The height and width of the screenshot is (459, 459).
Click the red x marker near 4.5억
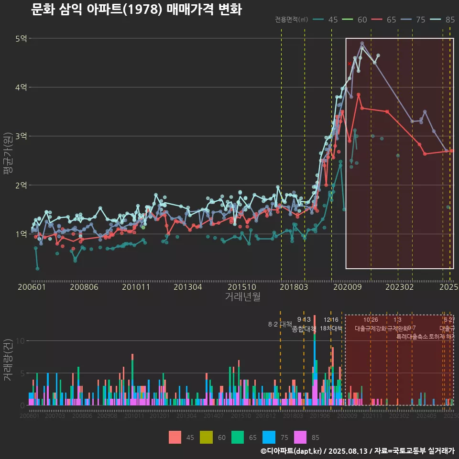tap(350, 64)
